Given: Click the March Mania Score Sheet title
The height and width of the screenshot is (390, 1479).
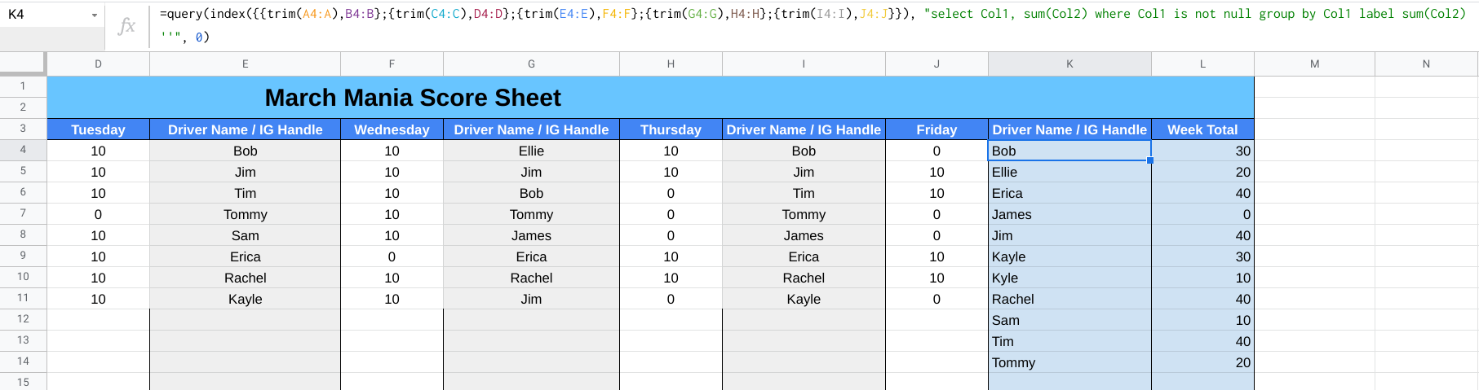Looking at the screenshot, I should (x=413, y=98).
